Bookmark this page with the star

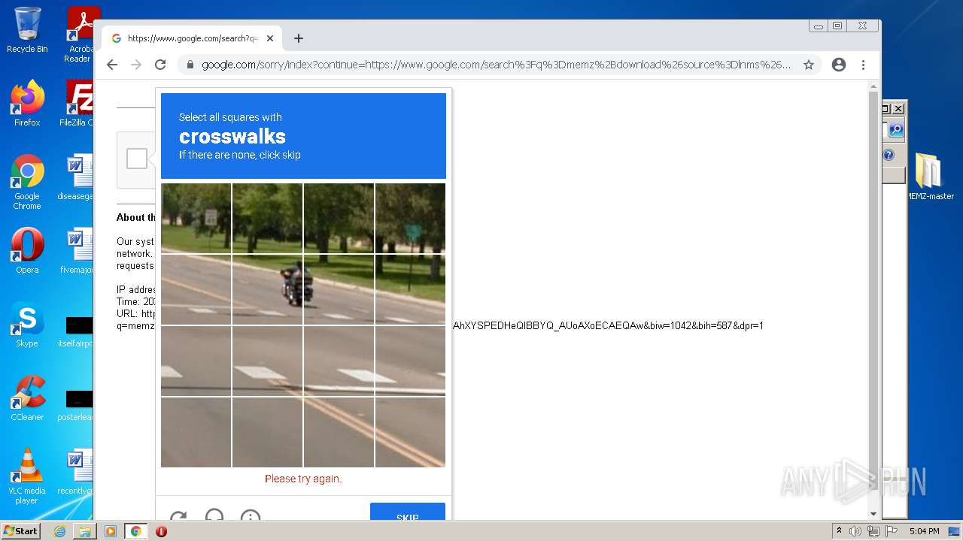809,65
